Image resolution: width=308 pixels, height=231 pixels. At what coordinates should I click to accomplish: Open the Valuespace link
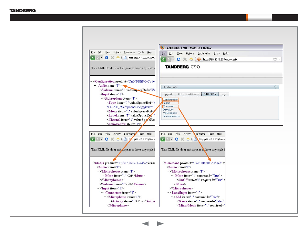(170, 113)
